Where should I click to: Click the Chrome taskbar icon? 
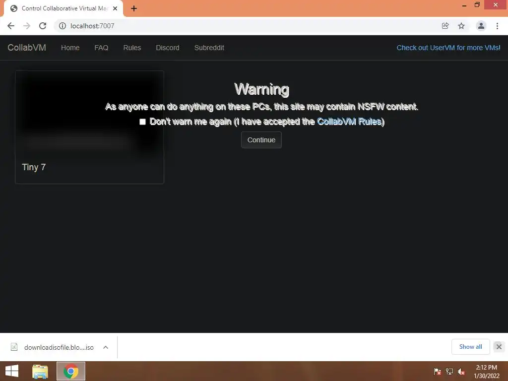pos(71,371)
